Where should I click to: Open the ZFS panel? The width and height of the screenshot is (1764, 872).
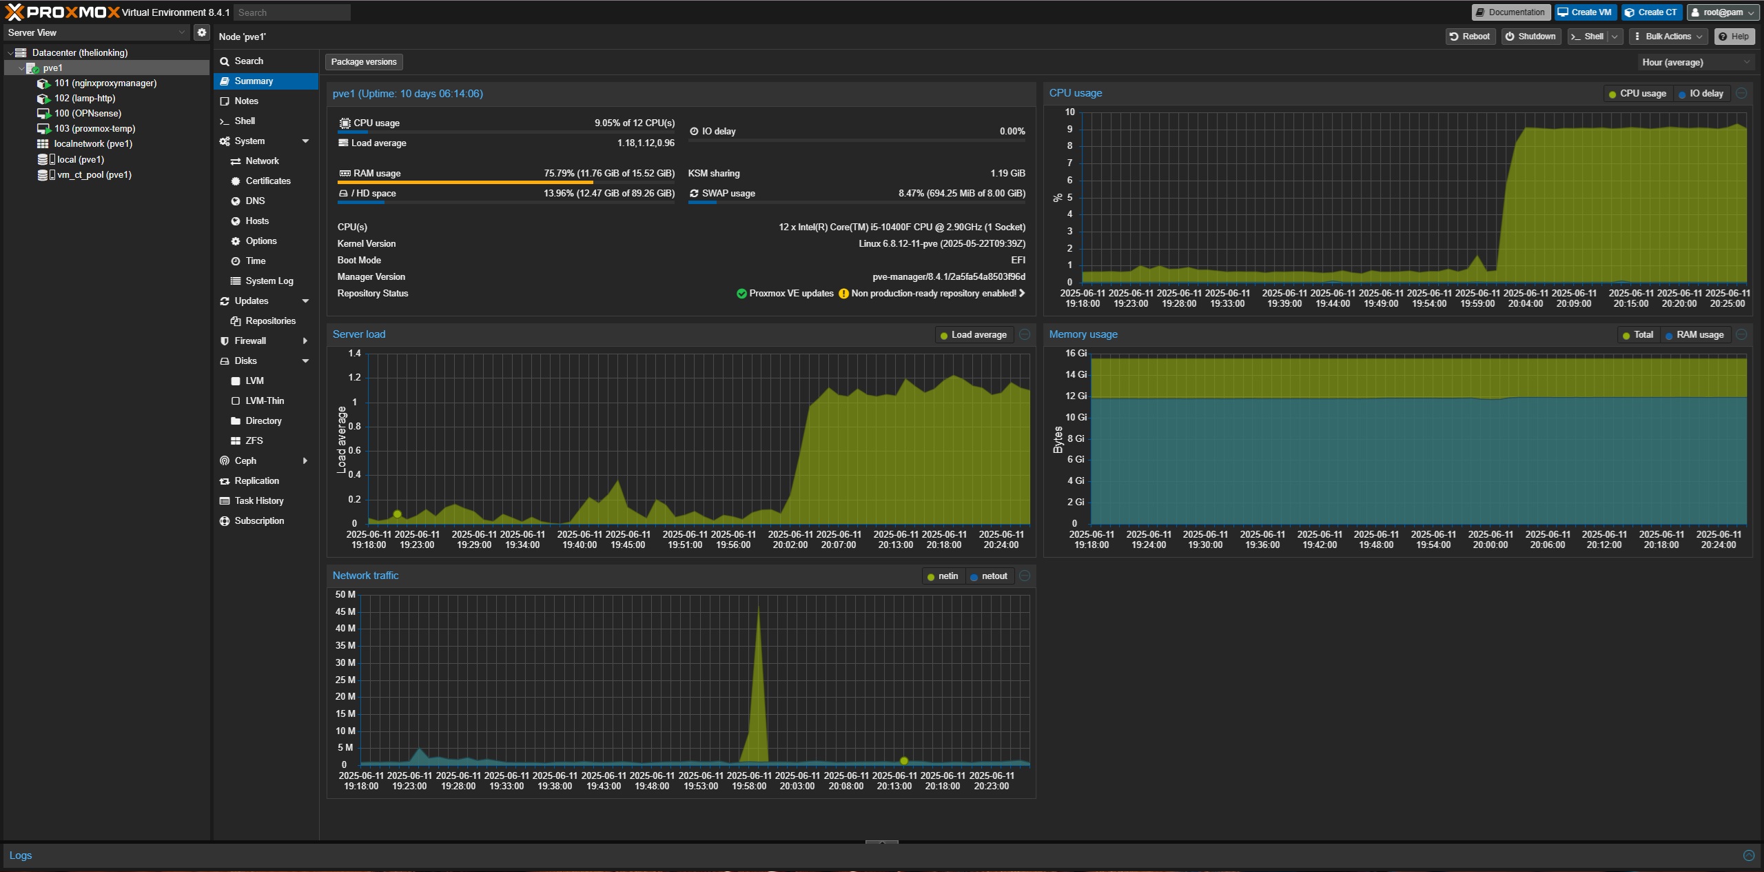[265, 440]
